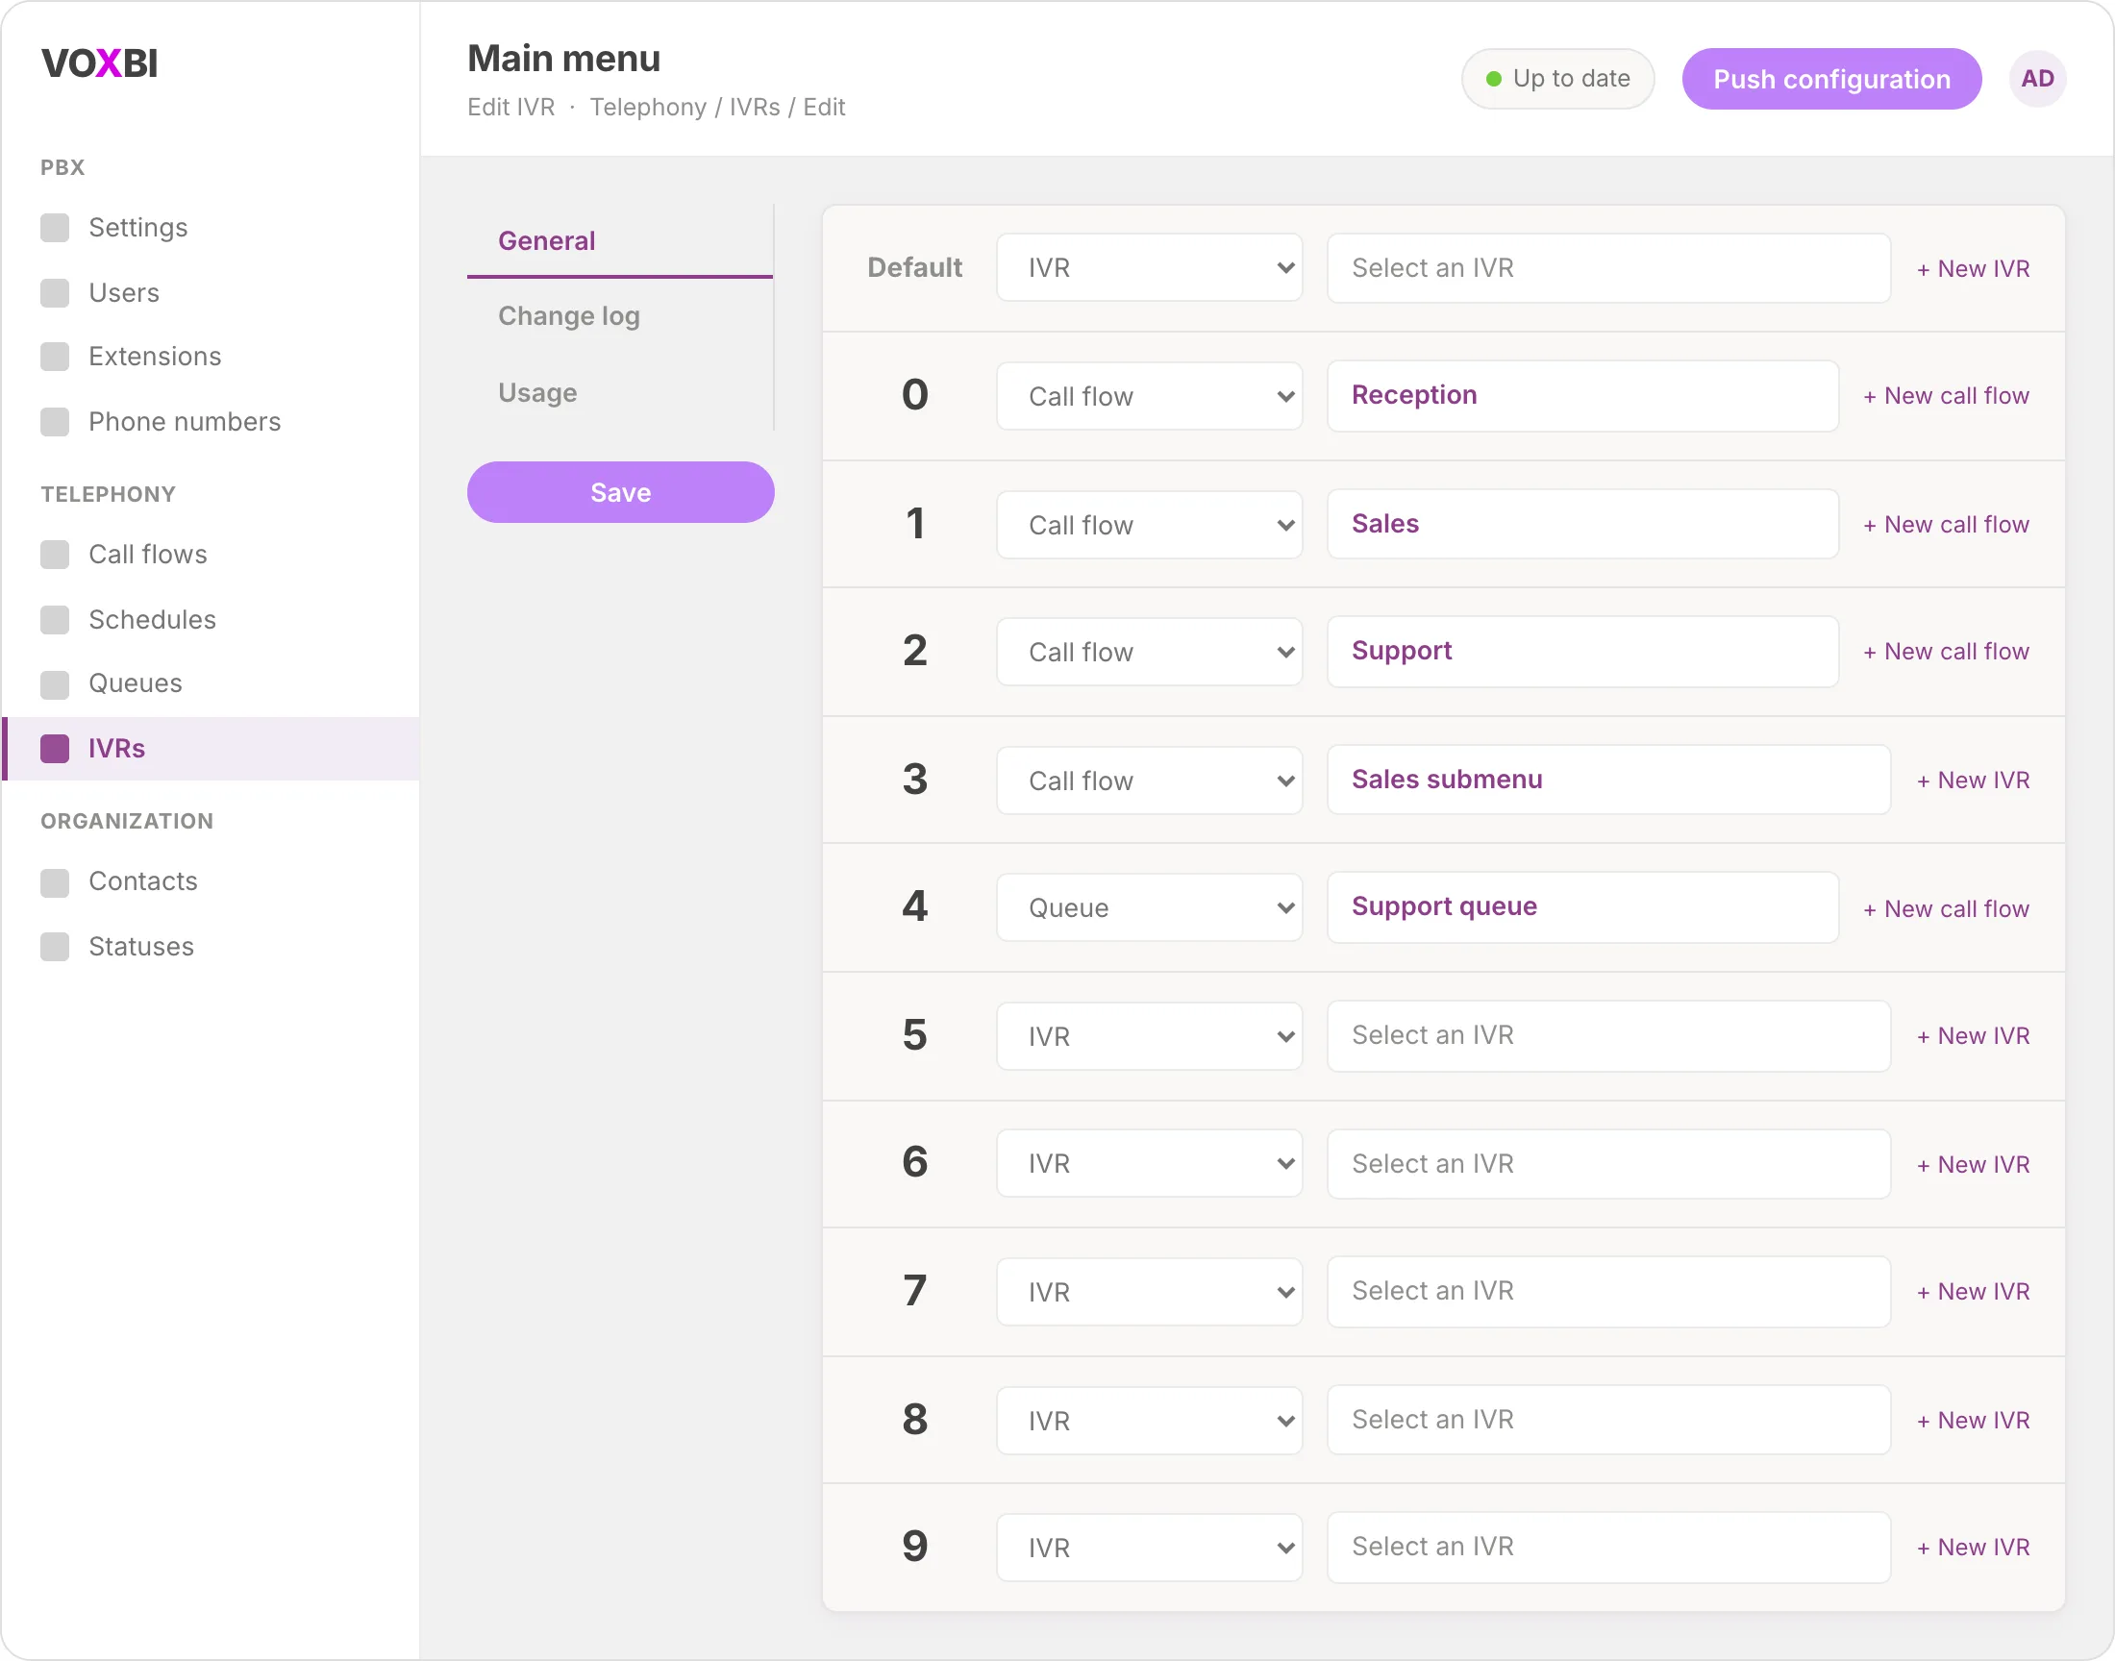The width and height of the screenshot is (2115, 1661).
Task: Click Select an IVR field for key 5
Action: (1608, 1035)
